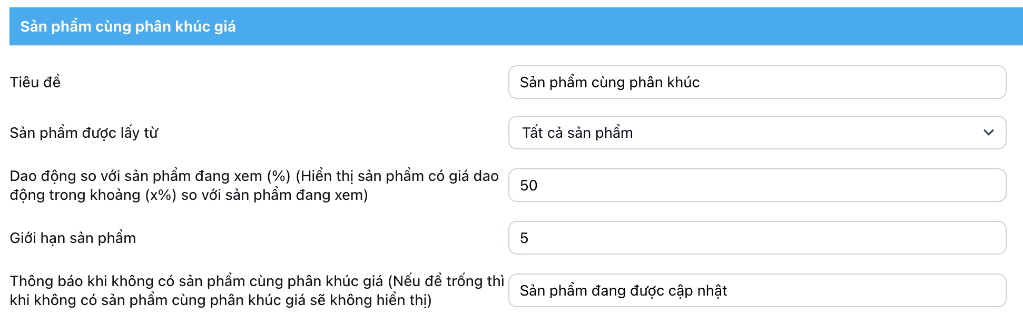Click the text "Sản phẩm cùng phân khúc" in title field
Screen dimensions: 1023x324
point(609,82)
